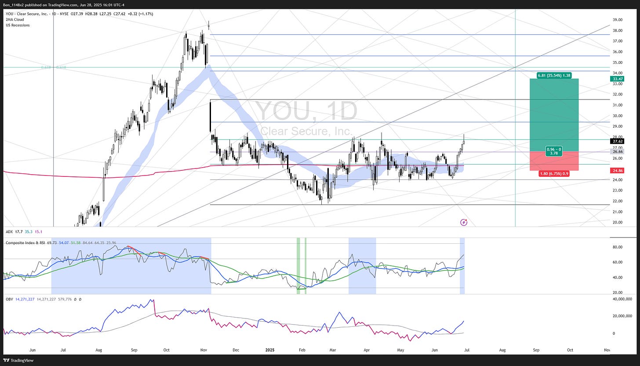
Task: Click the OBV value "14,271,227" in blue
Action: pos(25,299)
